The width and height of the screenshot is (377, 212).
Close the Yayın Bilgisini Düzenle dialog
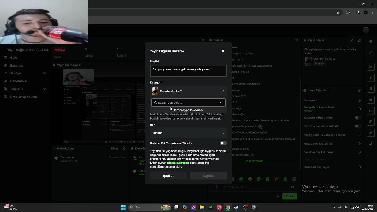(x=223, y=51)
